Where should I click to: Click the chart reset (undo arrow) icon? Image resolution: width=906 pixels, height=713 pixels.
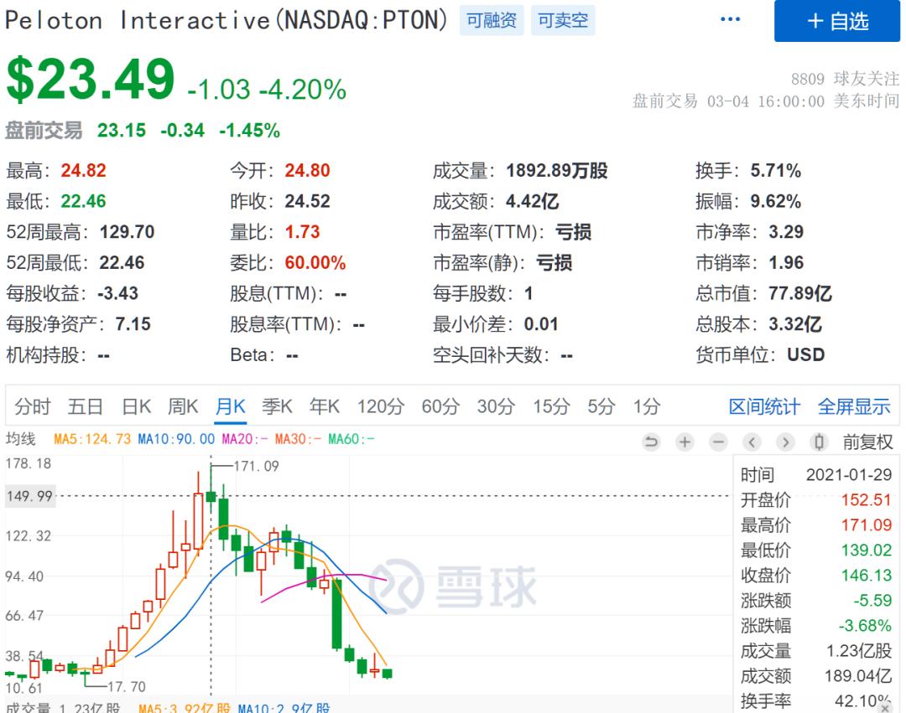tap(651, 442)
